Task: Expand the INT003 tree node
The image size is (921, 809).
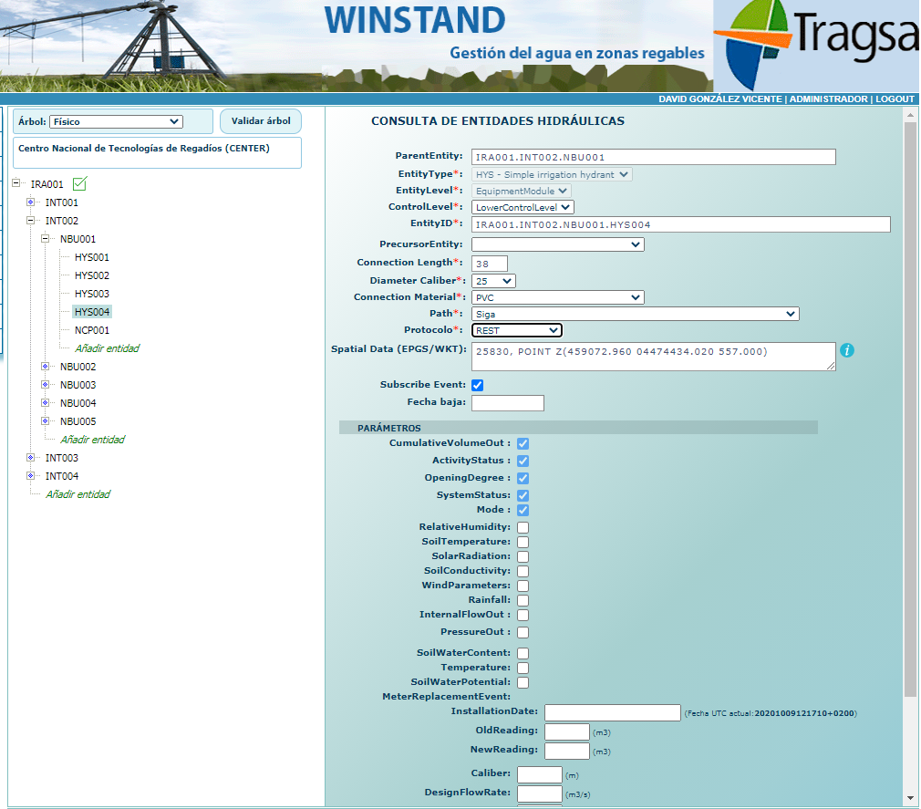Action: (30, 457)
